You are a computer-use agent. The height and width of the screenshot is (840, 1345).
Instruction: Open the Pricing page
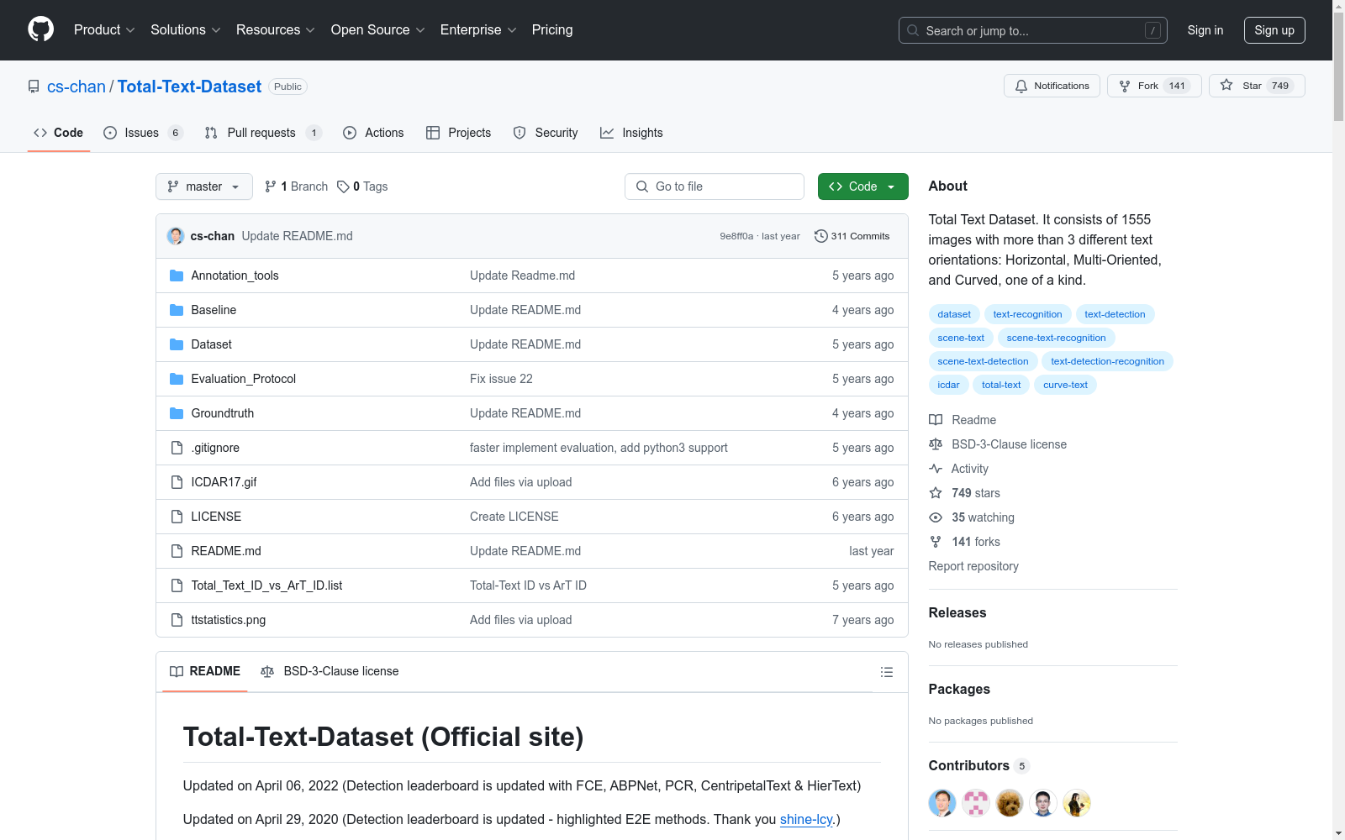point(552,29)
